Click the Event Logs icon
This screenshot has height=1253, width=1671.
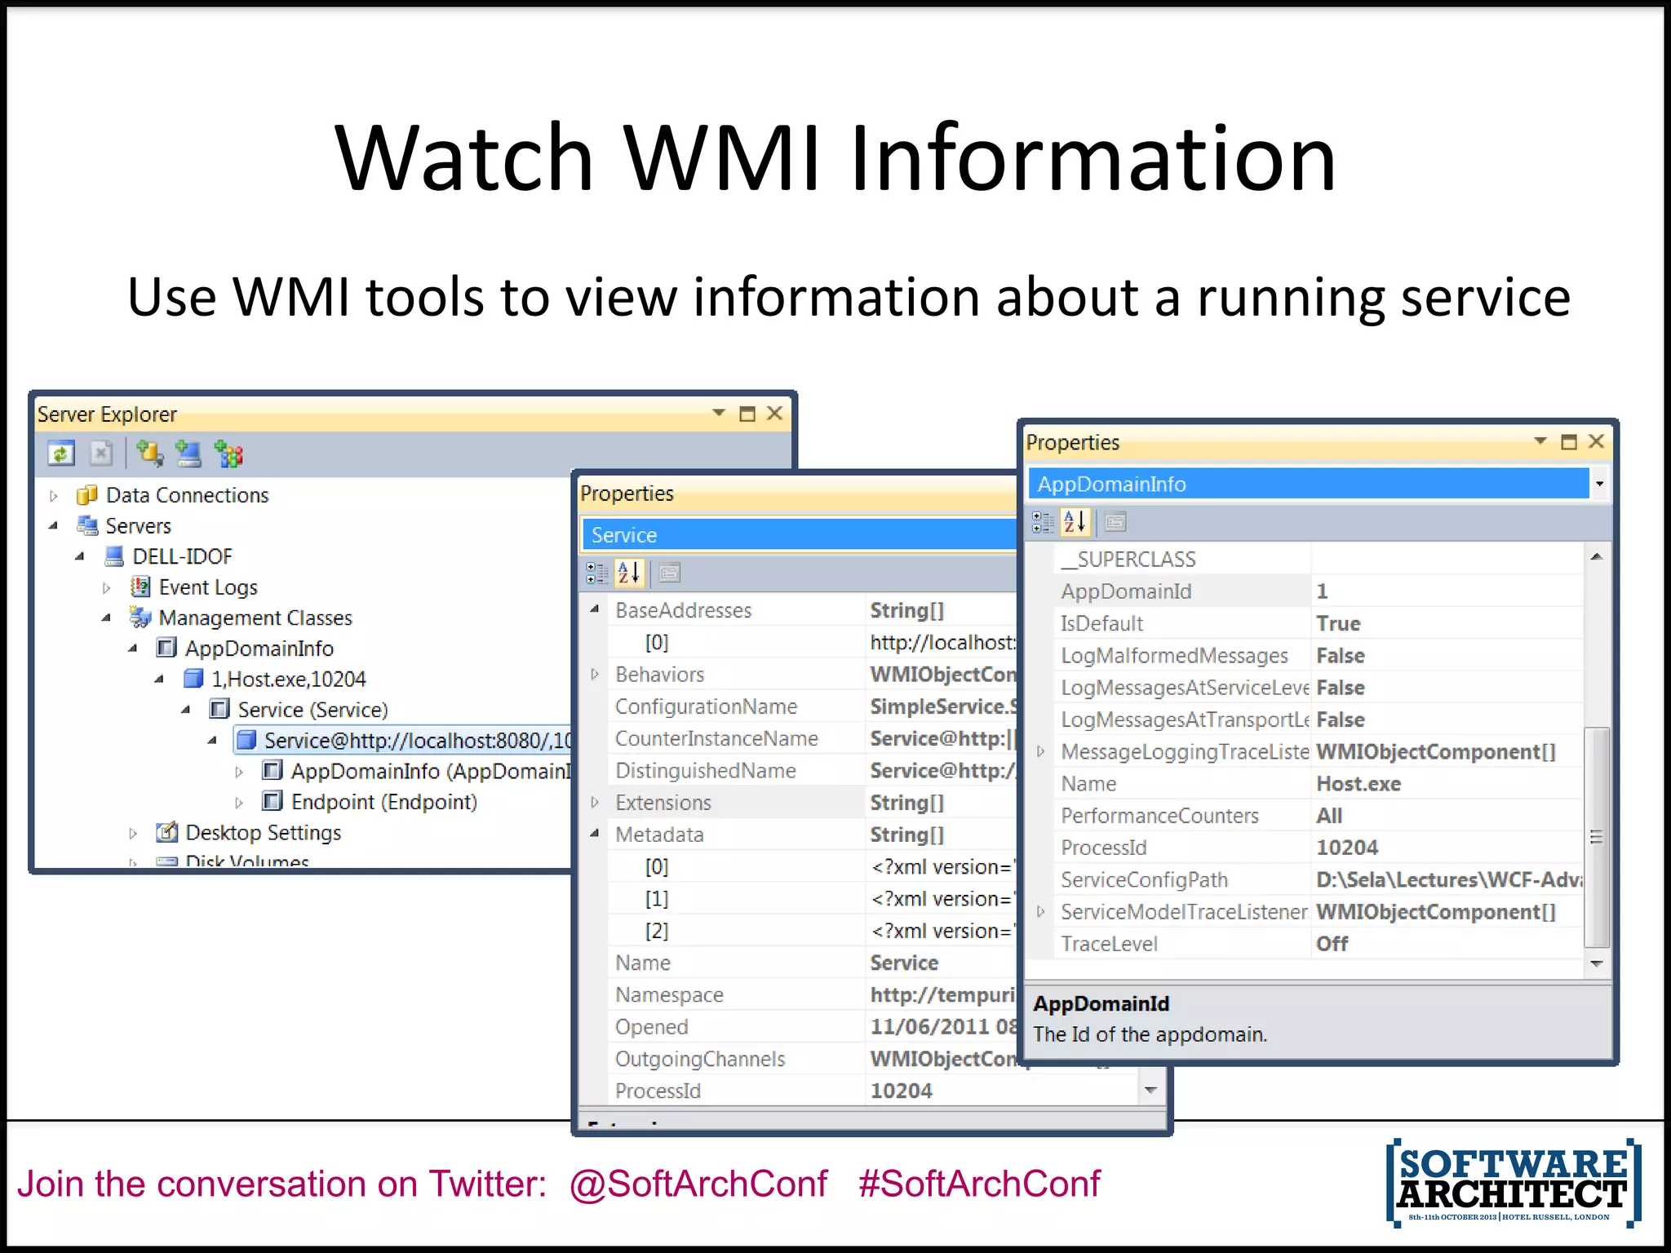(140, 587)
